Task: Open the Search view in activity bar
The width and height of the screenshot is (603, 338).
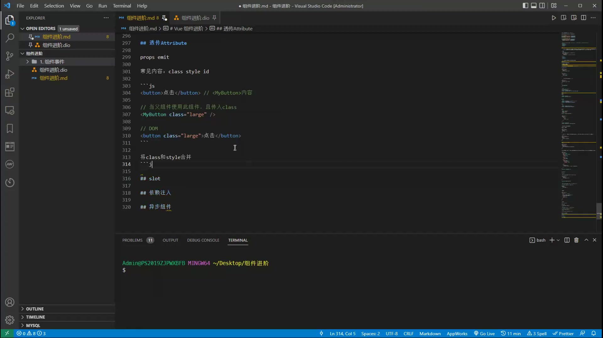Action: [x=10, y=38]
